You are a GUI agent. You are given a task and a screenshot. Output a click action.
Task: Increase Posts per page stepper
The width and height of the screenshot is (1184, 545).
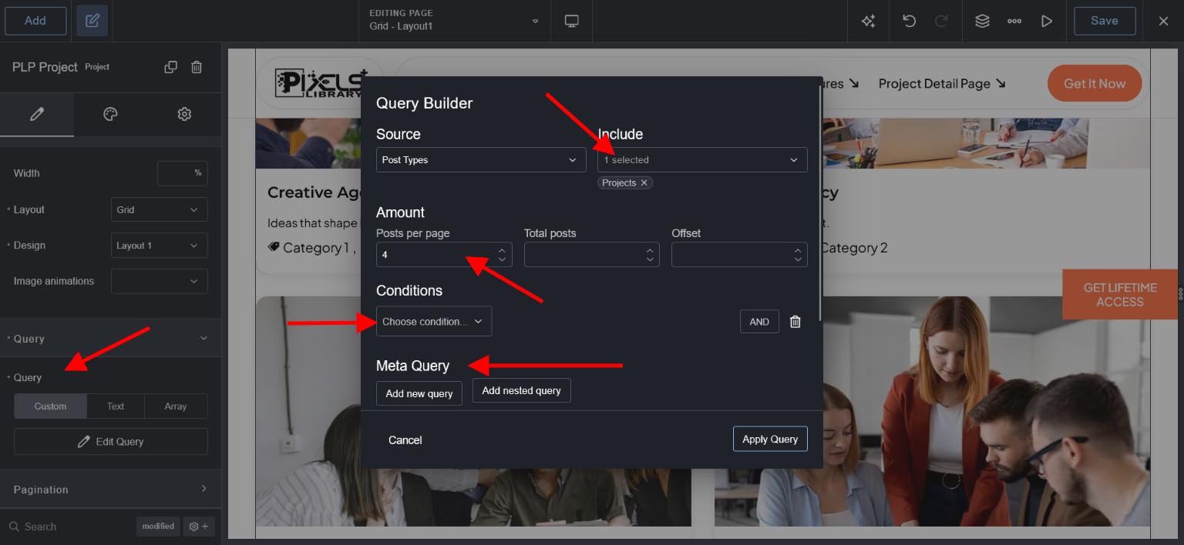click(502, 249)
